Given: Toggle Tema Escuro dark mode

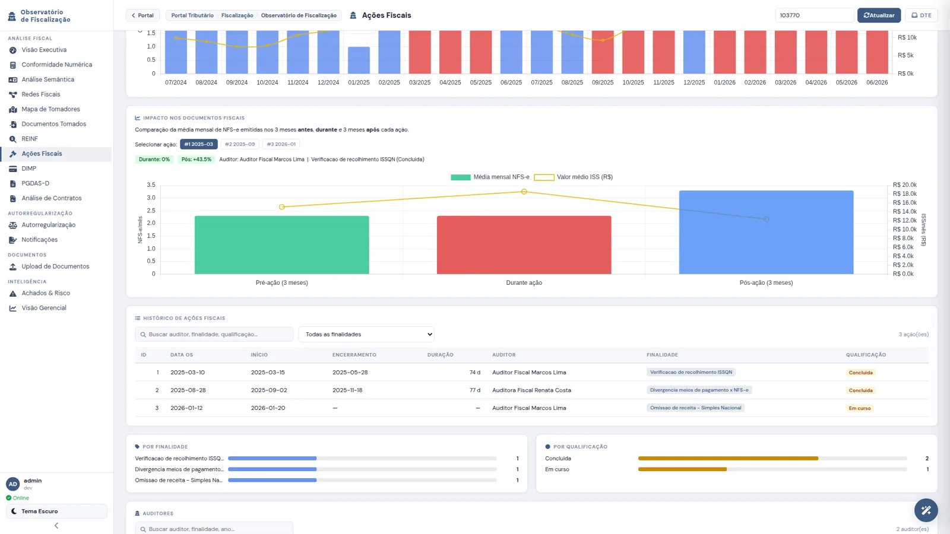Looking at the screenshot, I should [x=56, y=511].
